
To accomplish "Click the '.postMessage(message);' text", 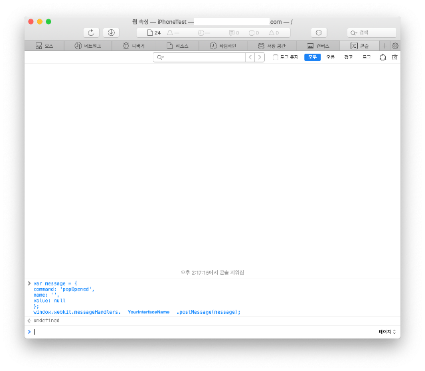I will coord(209,312).
